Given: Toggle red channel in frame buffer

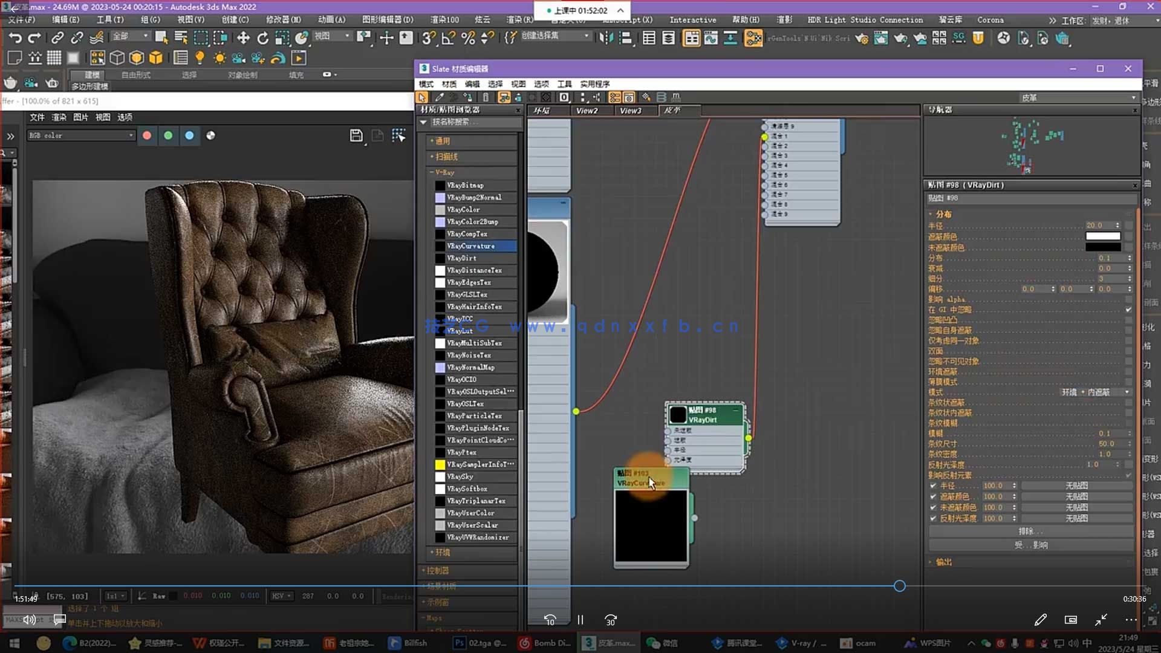Looking at the screenshot, I should click(x=147, y=135).
